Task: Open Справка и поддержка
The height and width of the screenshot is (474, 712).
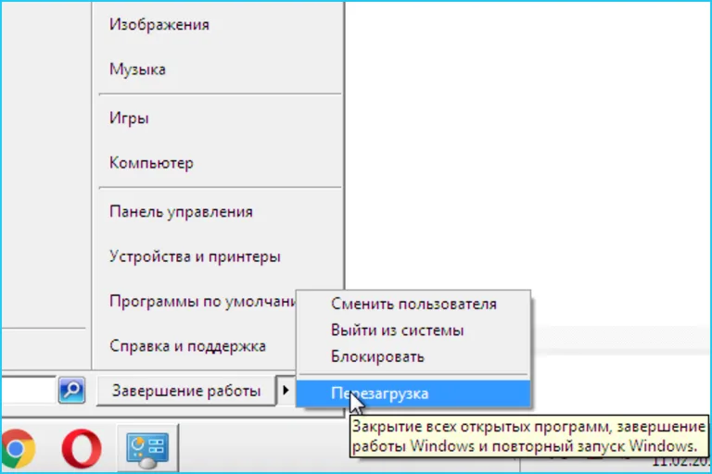Action: click(187, 346)
